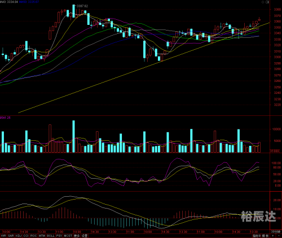Viewport: 282px width, 238px height.
Task: Select the MOST indicator tab
Action: (68, 236)
